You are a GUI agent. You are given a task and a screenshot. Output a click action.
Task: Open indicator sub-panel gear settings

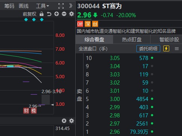tap(72, 121)
